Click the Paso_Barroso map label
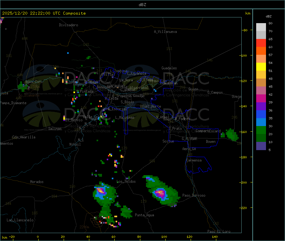Viewport: 285px width, 241px height. point(194,195)
